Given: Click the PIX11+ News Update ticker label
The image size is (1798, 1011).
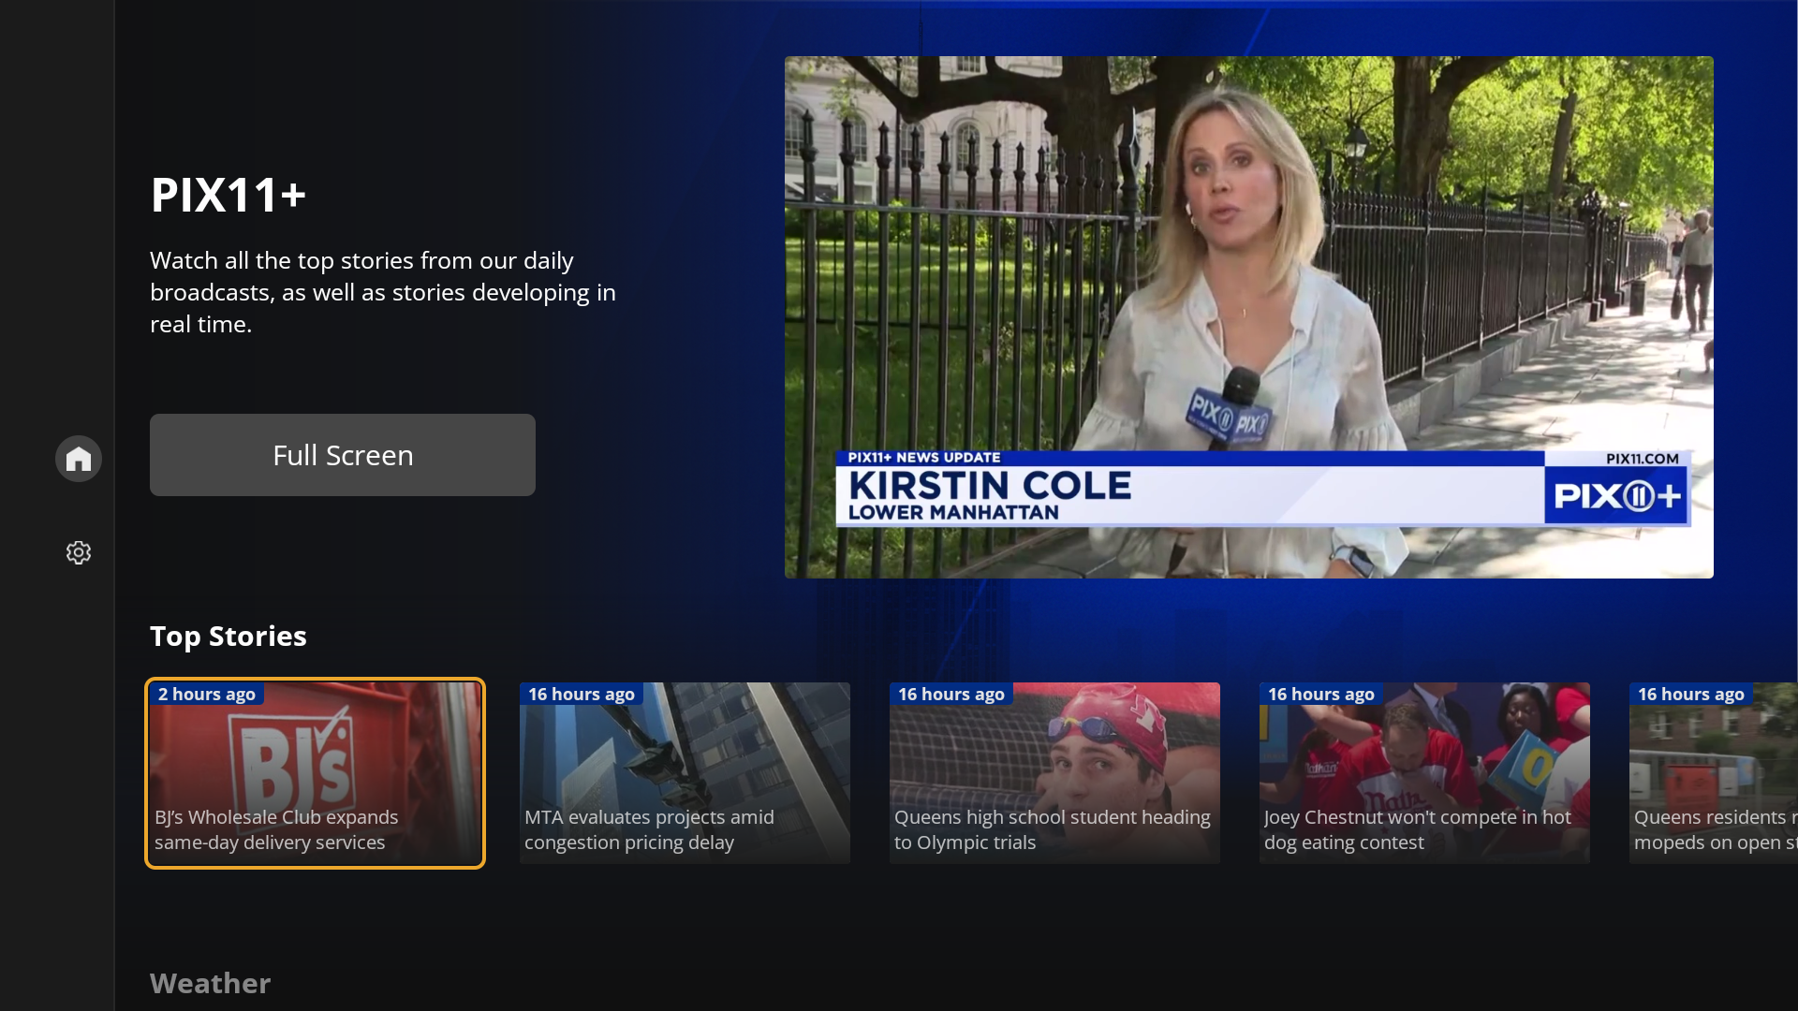Looking at the screenshot, I should [x=923, y=458].
